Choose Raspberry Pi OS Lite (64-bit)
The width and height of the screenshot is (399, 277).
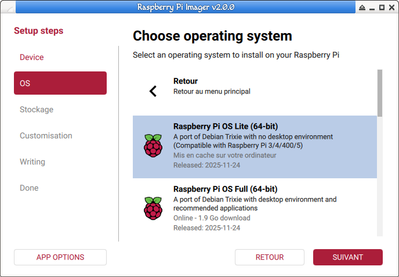pos(255,147)
